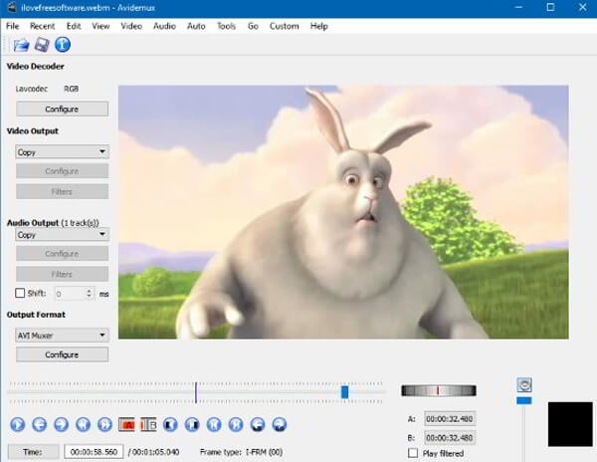Go to previous frame (left arrow)
597x462 pixels.
39,424
